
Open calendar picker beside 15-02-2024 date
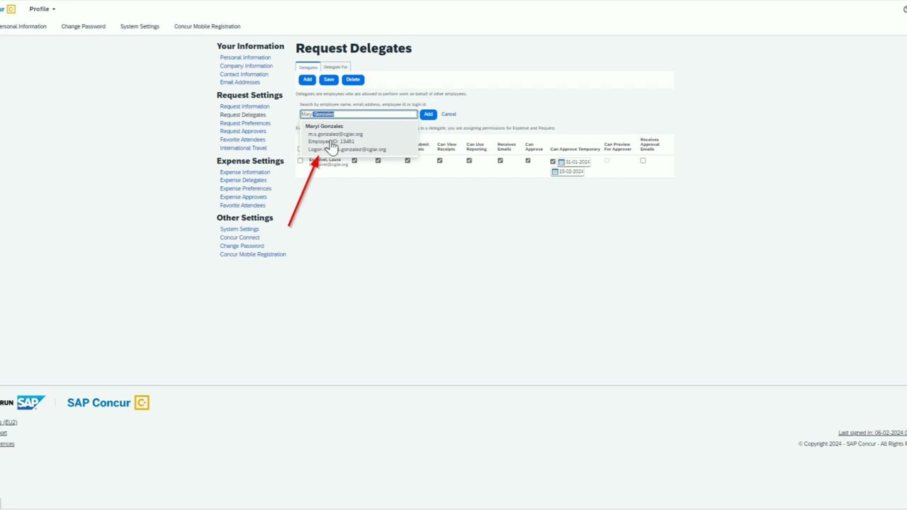pyautogui.click(x=555, y=171)
